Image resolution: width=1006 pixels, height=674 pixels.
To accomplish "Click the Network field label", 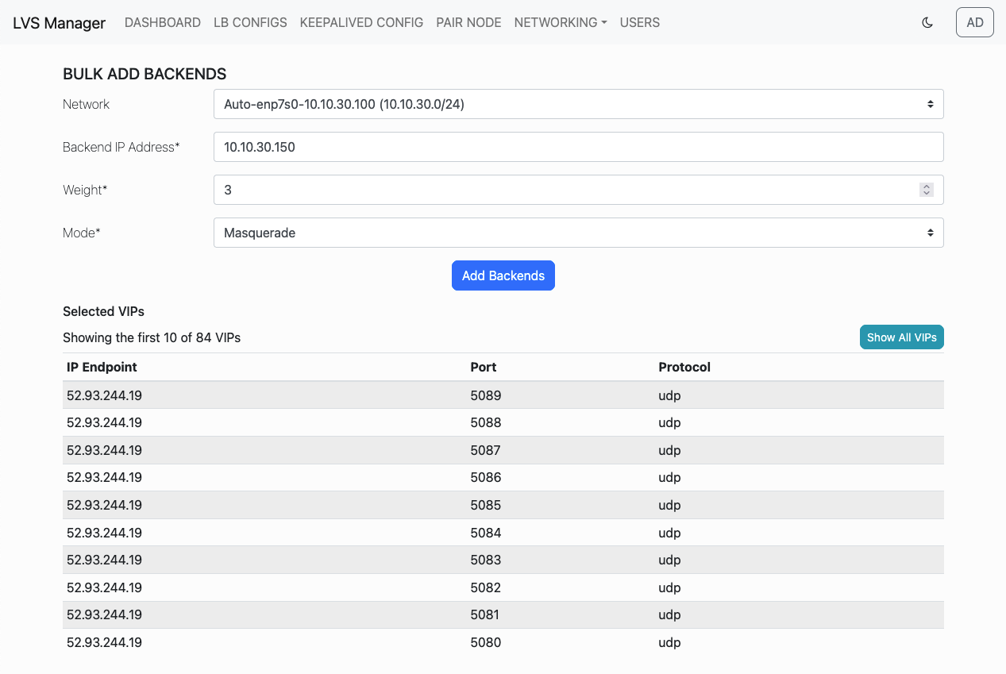I will pos(86,104).
